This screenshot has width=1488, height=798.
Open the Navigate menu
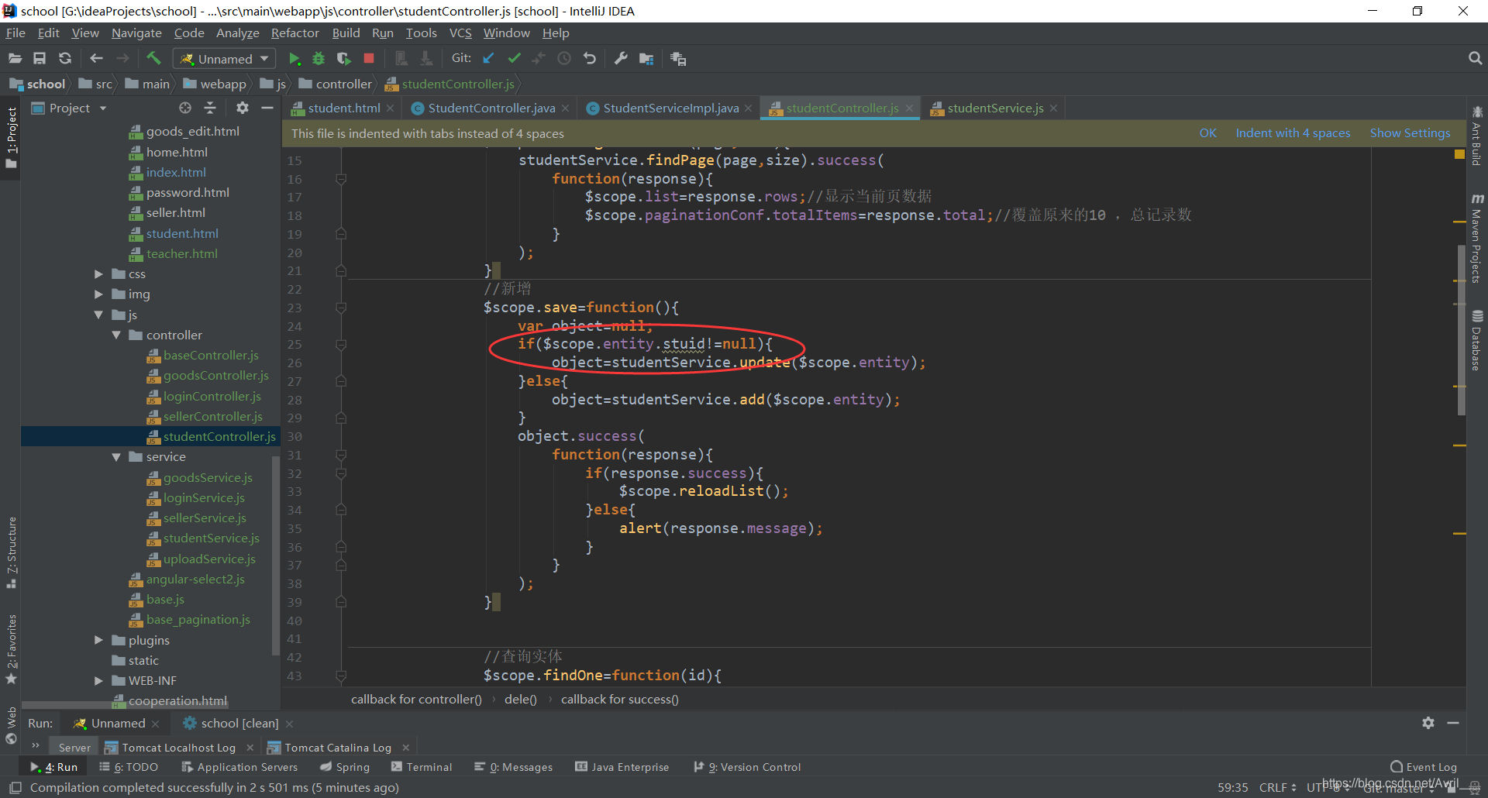click(136, 33)
